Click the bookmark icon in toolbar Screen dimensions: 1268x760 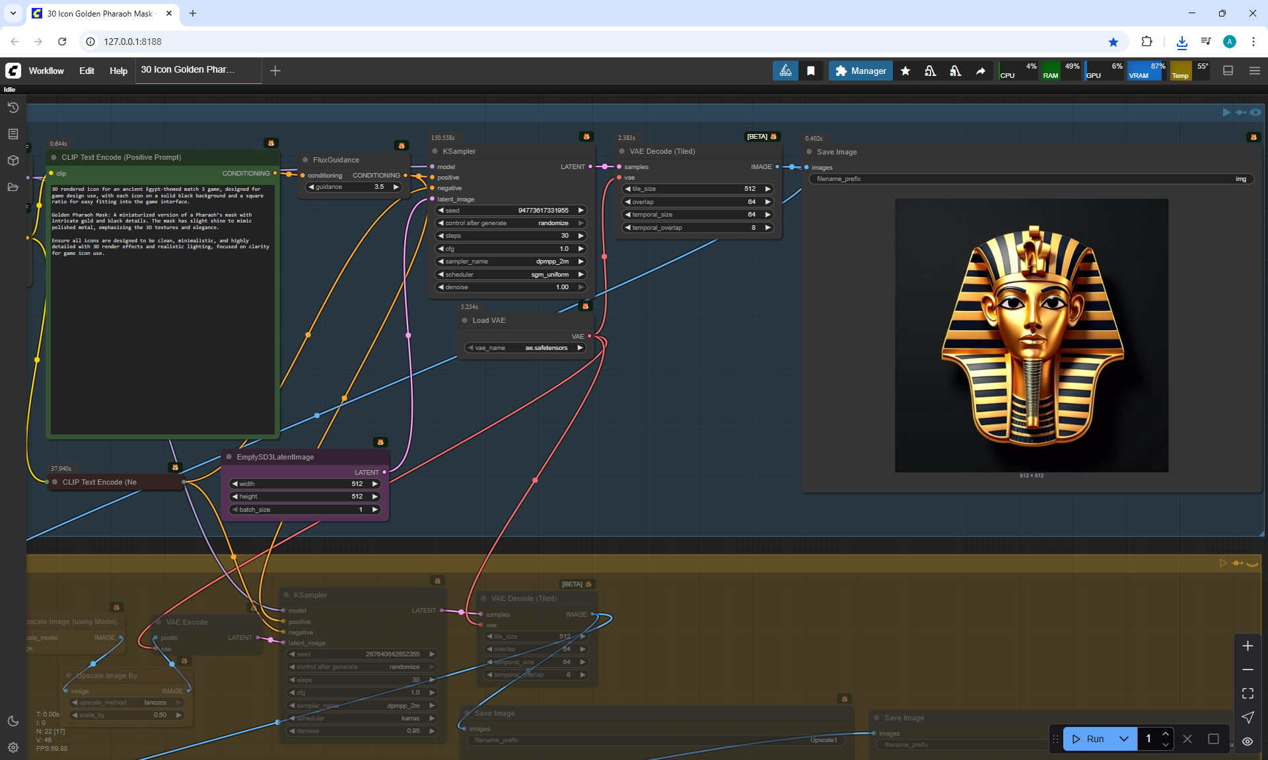click(x=811, y=71)
